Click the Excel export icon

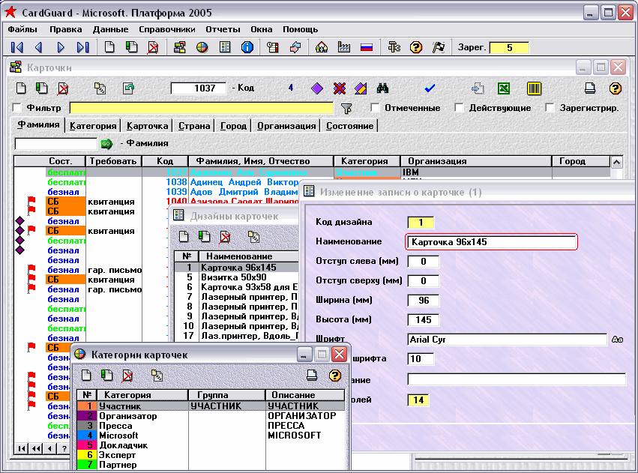[504, 88]
